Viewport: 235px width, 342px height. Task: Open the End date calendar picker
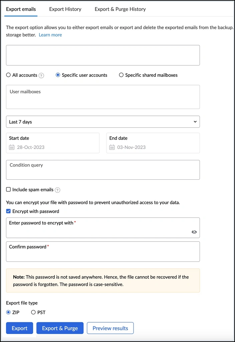pyautogui.click(x=112, y=147)
